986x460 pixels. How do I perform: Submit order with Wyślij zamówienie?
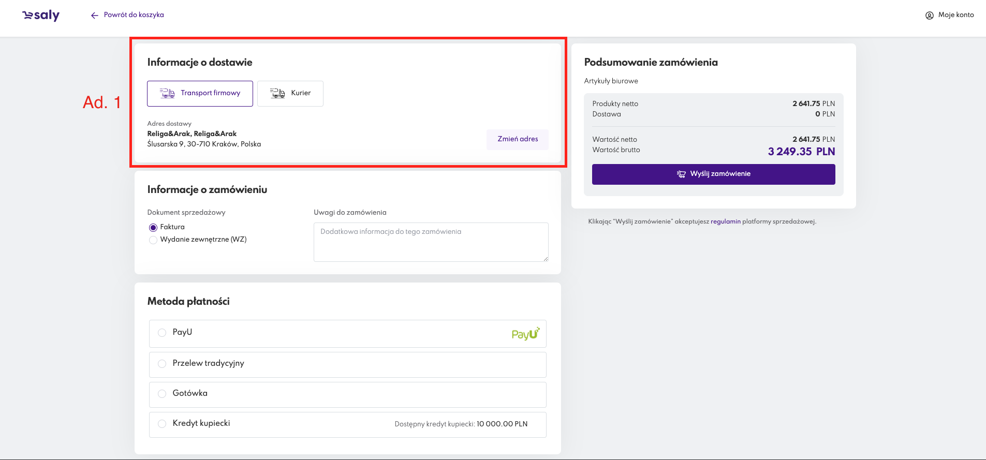pyautogui.click(x=713, y=174)
